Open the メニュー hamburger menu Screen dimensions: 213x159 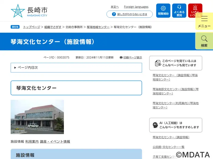(x=204, y=21)
